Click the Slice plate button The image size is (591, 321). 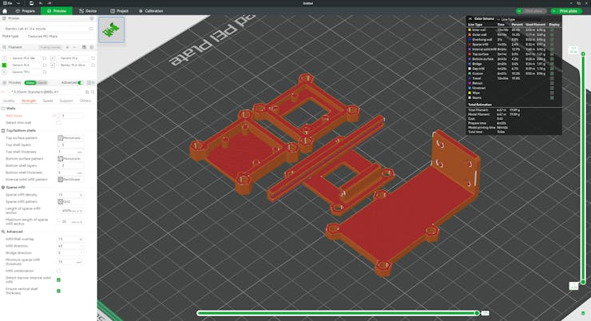coord(531,11)
